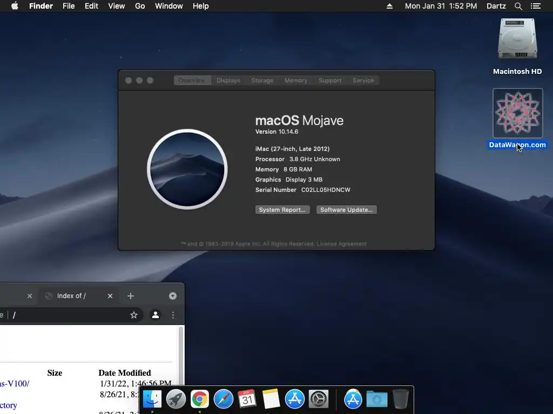This screenshot has height=414, width=553.
Task: Open the Finder menu
Action: [41, 6]
